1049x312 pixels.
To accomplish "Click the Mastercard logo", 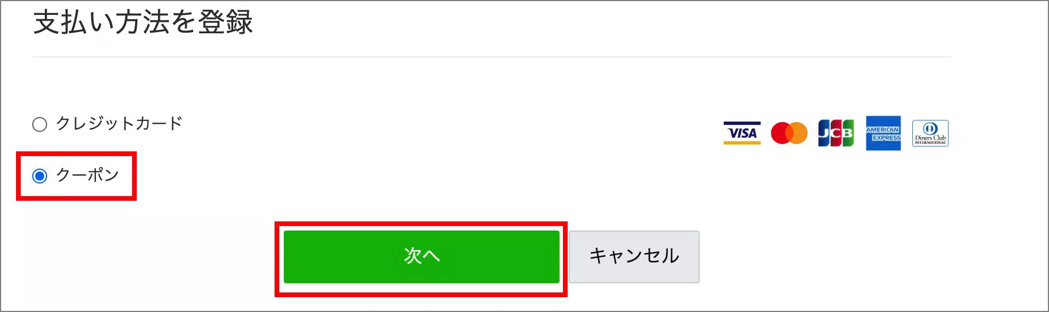I will click(789, 133).
